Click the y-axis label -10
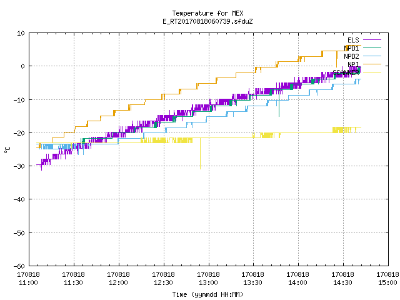Image resolution: width=400 pixels, height=300 pixels. coord(19,100)
